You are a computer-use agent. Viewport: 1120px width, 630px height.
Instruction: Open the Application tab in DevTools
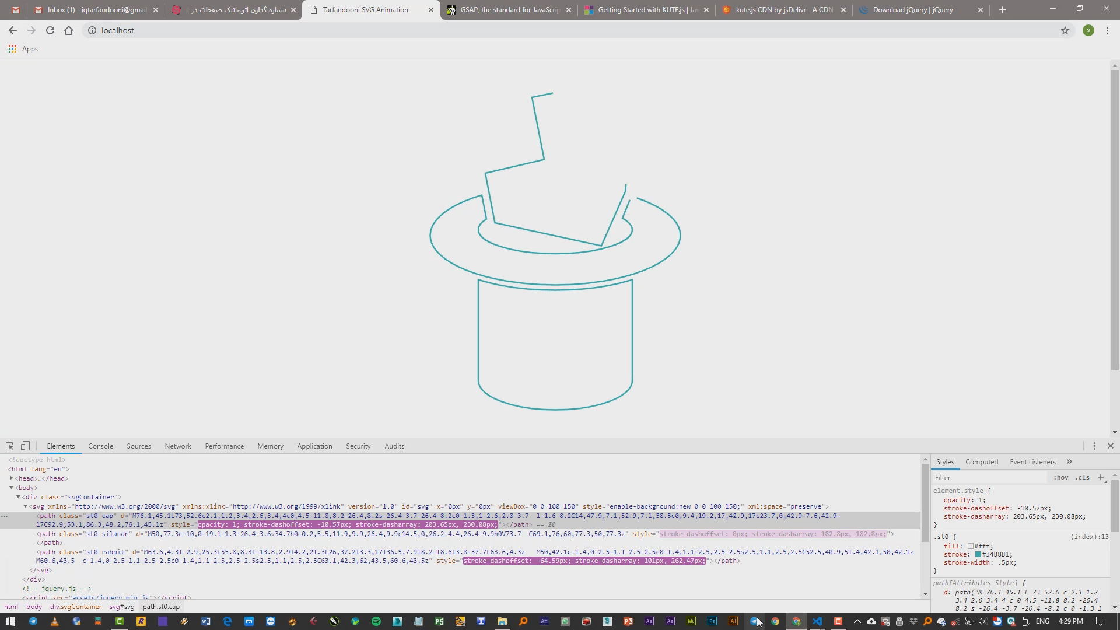click(314, 446)
